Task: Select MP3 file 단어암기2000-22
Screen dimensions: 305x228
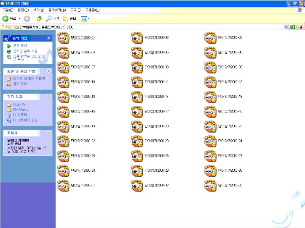Action: point(76,141)
